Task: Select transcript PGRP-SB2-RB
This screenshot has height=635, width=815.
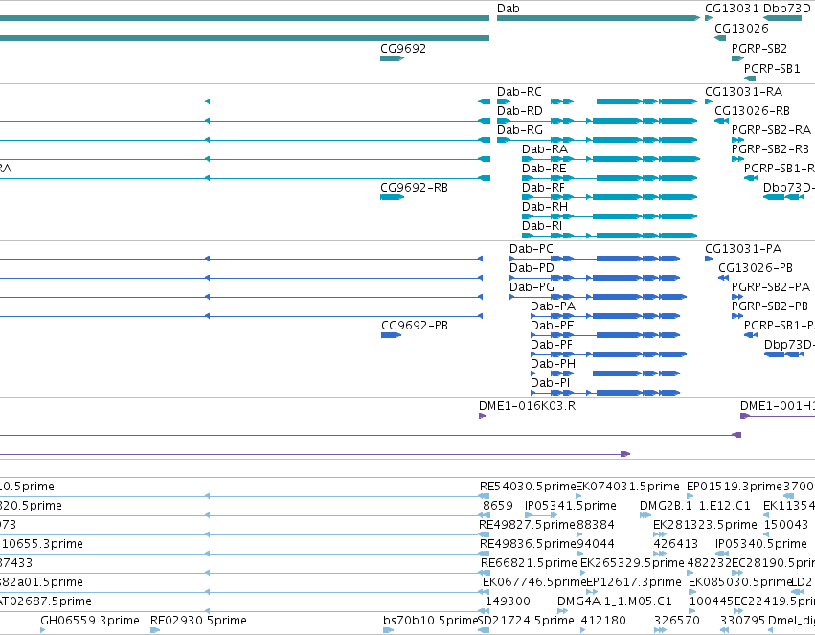Action: pos(737,159)
